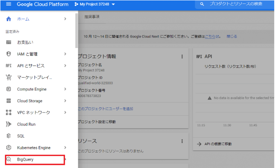275x168 pixels.
Task: Open the hamburger navigation menu
Action: [x=9, y=4]
